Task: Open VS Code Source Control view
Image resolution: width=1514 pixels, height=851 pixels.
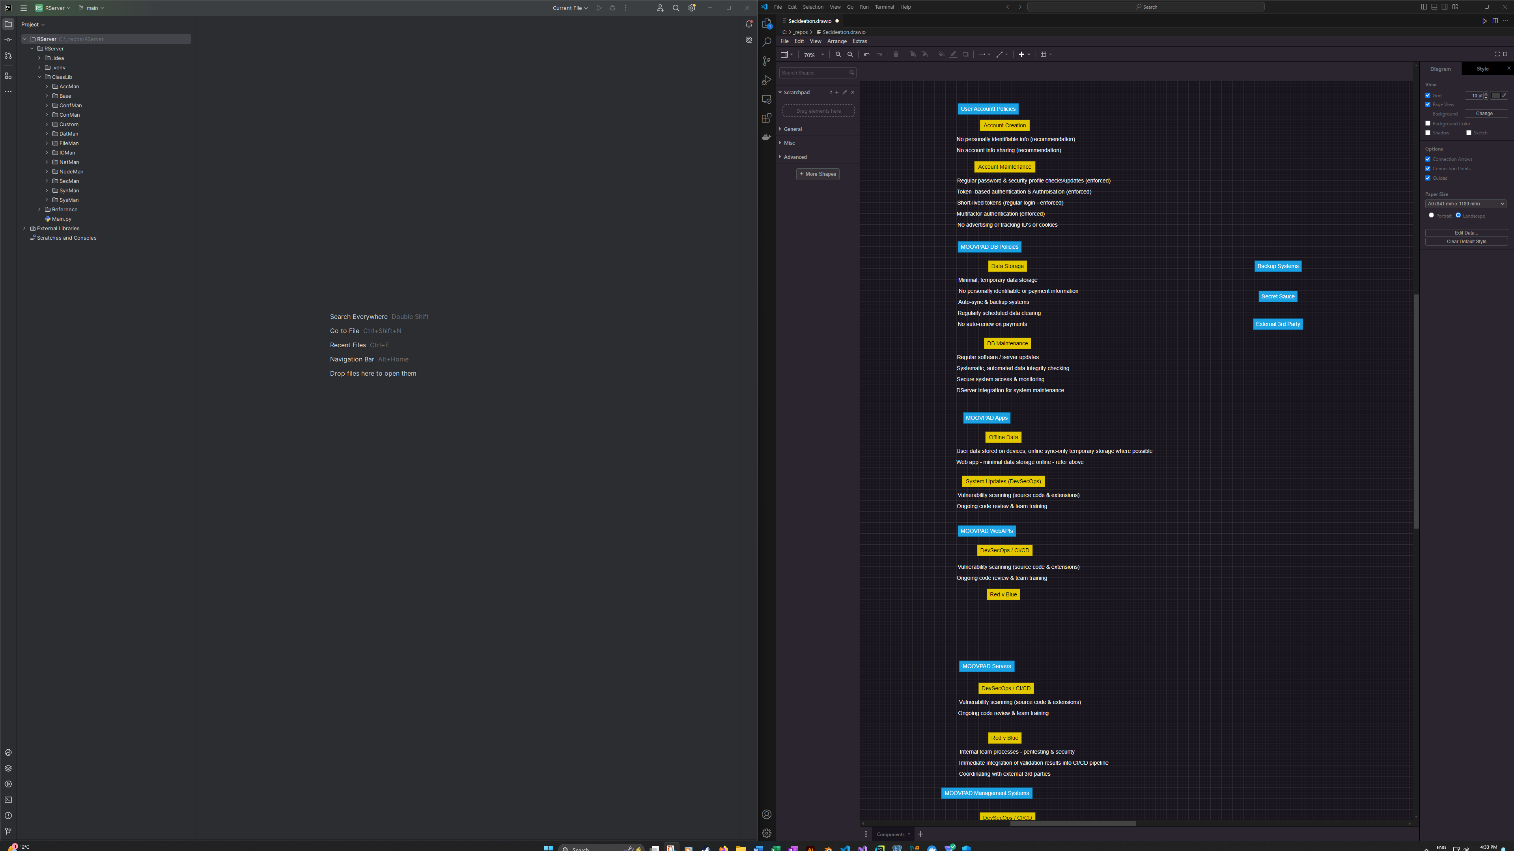Action: (766, 61)
